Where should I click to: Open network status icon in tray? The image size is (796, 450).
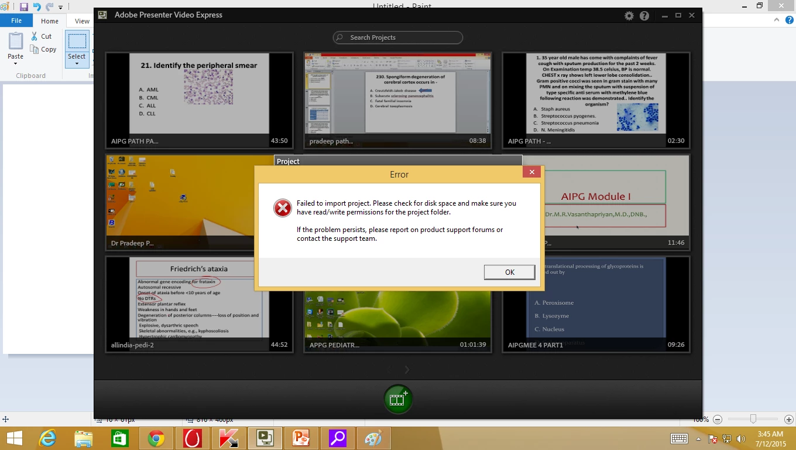pyautogui.click(x=727, y=439)
